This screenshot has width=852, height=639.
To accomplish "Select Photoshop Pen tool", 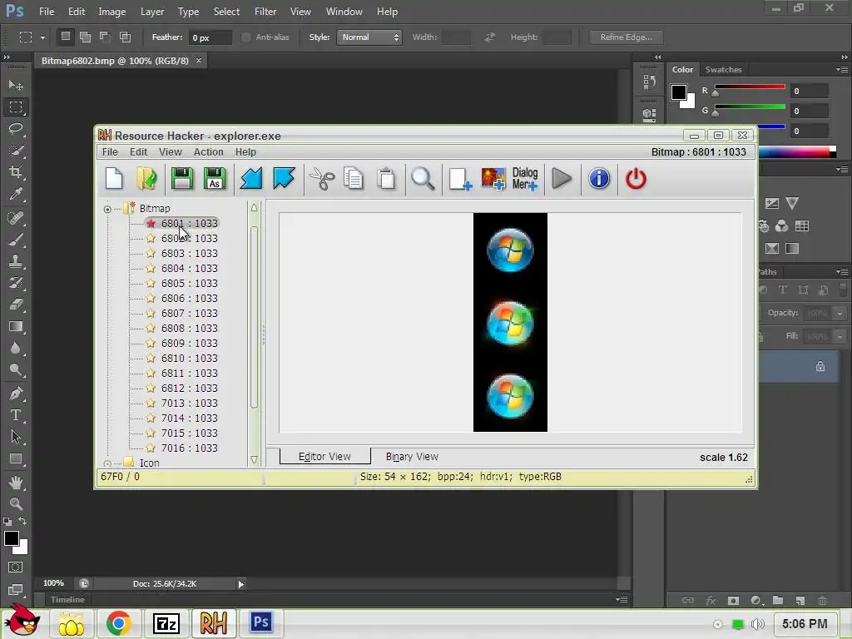I will pos(16,394).
